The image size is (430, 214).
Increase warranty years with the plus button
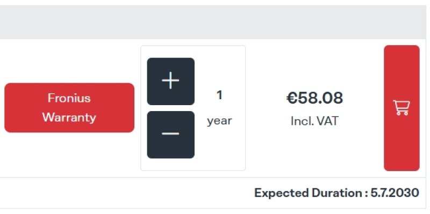[170, 82]
